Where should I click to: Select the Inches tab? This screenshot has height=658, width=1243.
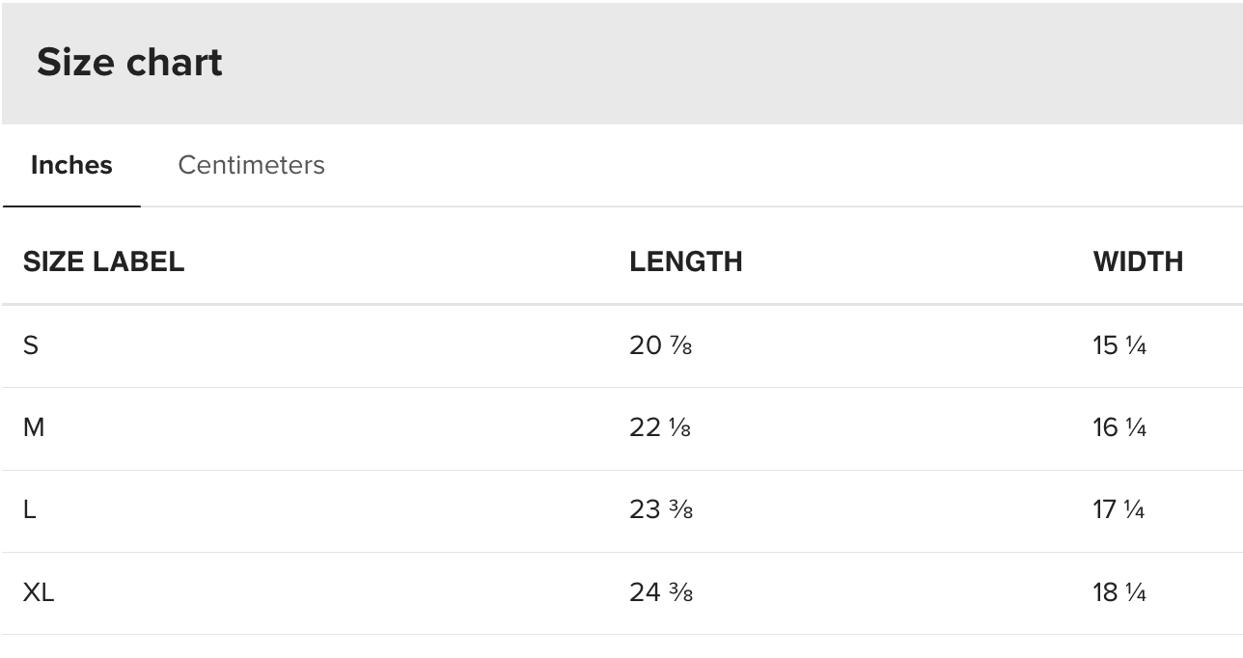coord(71,165)
